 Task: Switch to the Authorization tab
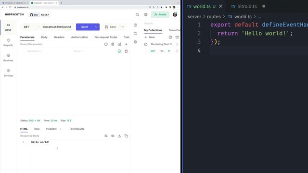79,37
